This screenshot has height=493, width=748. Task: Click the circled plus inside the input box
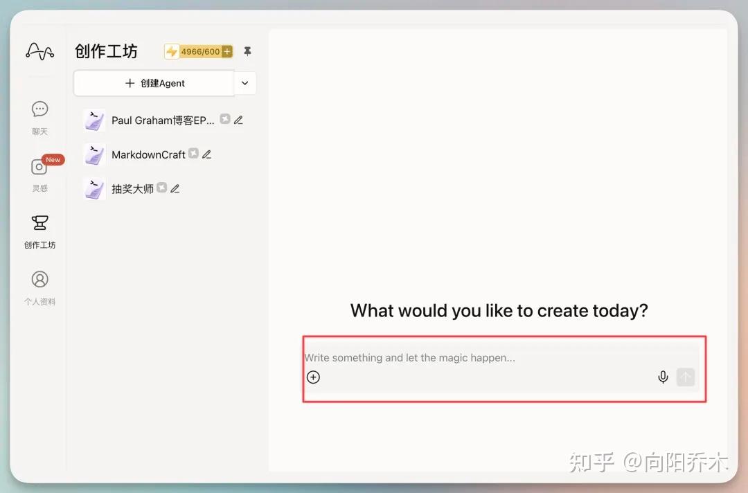coord(313,377)
